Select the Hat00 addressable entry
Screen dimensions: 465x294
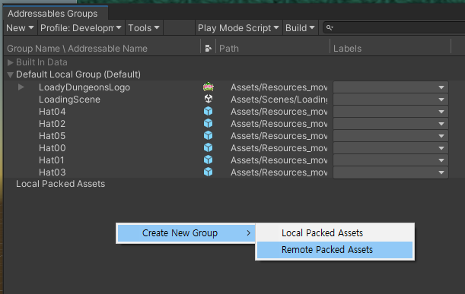53,148
